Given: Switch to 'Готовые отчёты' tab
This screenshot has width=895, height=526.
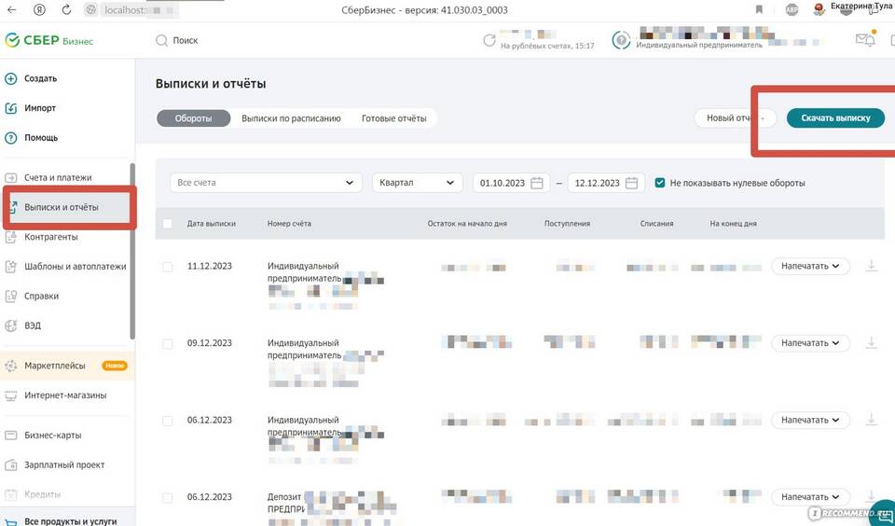Looking at the screenshot, I should point(393,118).
